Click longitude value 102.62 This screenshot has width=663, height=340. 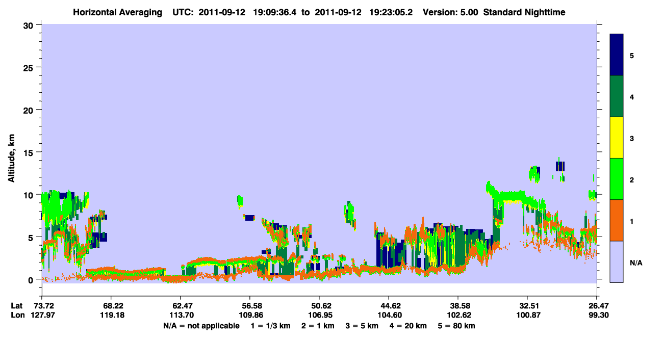pos(458,316)
